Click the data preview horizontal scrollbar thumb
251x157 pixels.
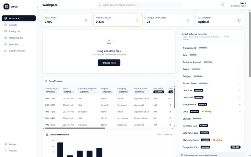[x=75, y=128]
